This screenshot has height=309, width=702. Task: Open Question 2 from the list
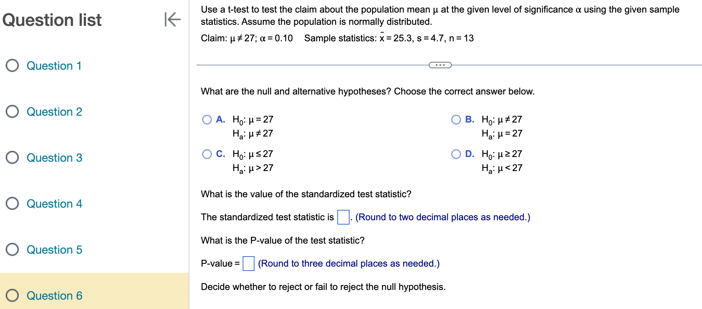55,112
